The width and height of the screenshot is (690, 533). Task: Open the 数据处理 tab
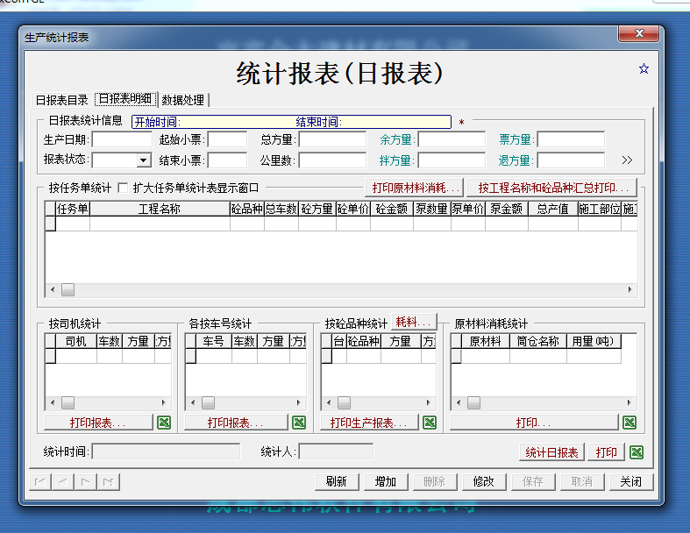pos(182,100)
